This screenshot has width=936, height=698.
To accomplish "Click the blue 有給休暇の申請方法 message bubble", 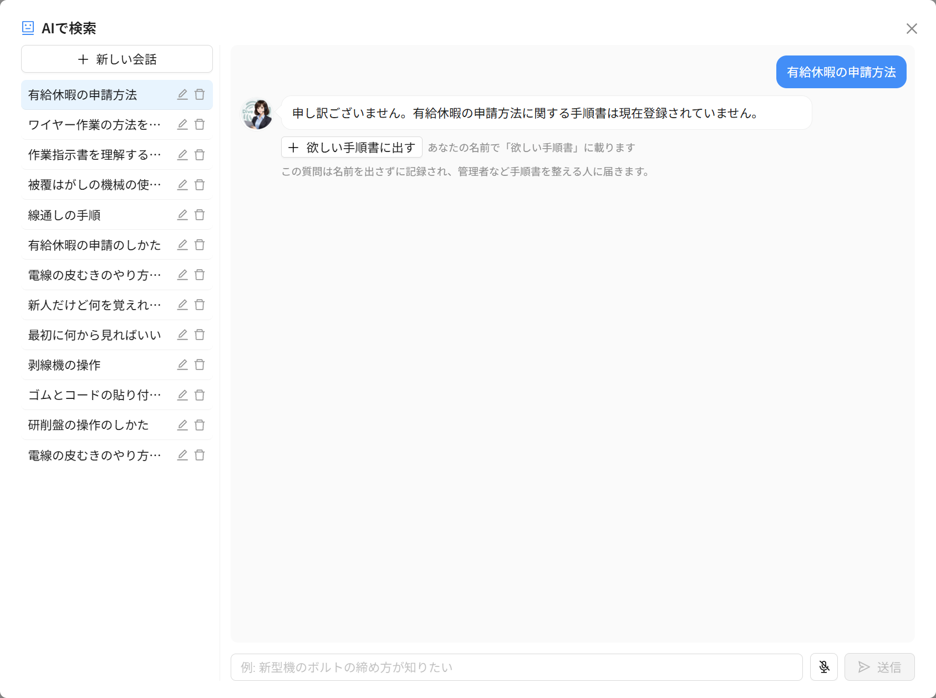I will 841,72.
